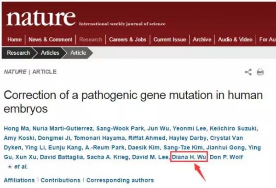This screenshot has height=188, width=276.
Task: Click author Don P. Wolf
Action: 226,157
